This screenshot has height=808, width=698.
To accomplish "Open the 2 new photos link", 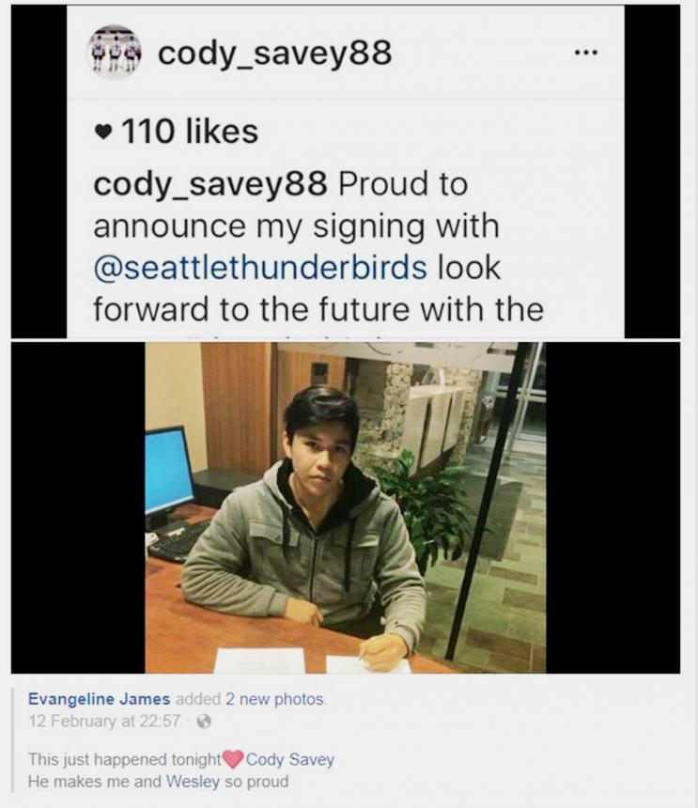I will point(275,699).
